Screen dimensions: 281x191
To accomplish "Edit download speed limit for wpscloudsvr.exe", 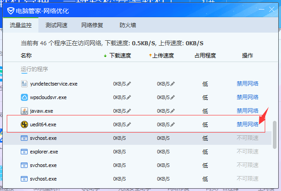I will (x=129, y=97).
